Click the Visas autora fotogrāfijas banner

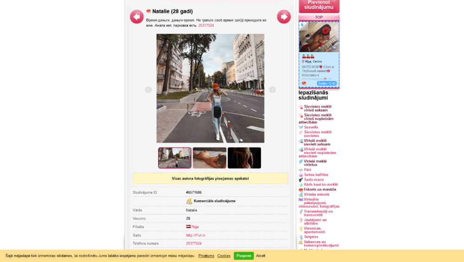click(x=210, y=179)
